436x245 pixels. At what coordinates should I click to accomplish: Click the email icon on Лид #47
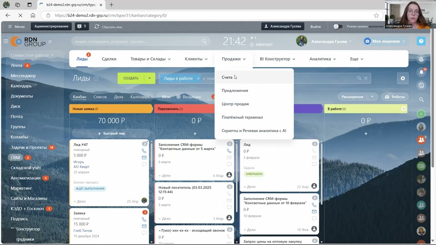pyautogui.click(x=144, y=158)
